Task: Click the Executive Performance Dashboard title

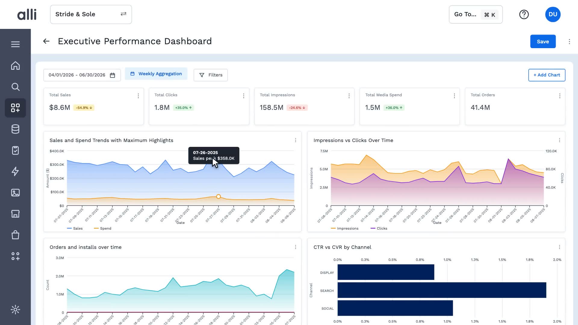Action: click(135, 41)
